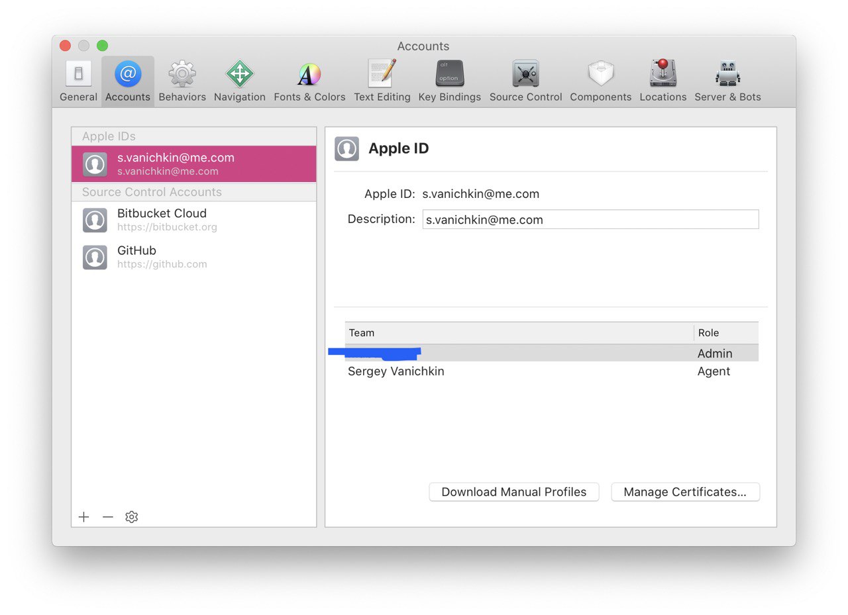Edit the Description text field
848x615 pixels.
(590, 220)
